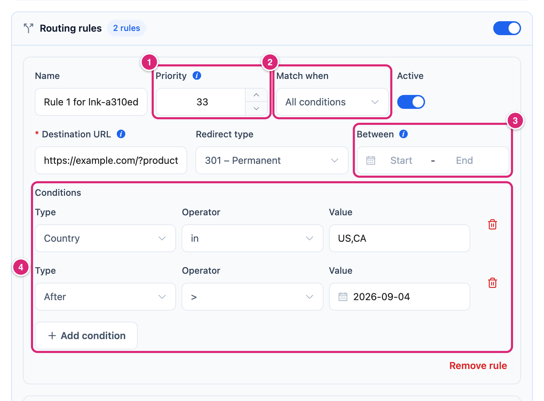544x401 pixels.
Task: Click the Add condition button
Action: click(x=86, y=336)
